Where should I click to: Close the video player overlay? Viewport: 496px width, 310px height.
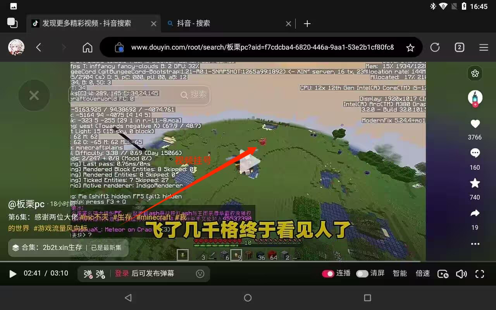tap(34, 95)
